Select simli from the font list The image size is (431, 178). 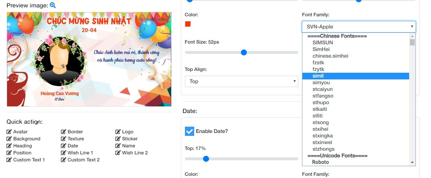(355, 76)
